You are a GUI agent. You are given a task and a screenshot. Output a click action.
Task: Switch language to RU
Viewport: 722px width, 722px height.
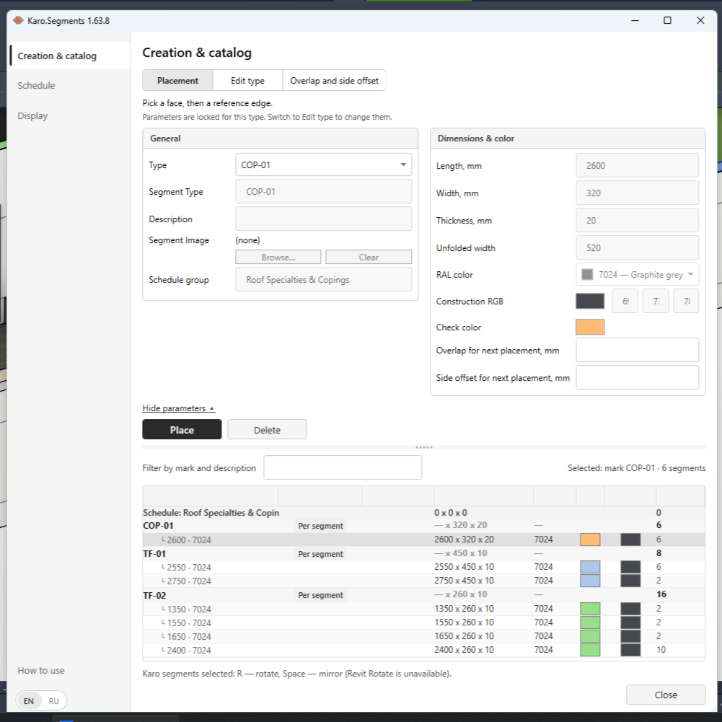(54, 701)
